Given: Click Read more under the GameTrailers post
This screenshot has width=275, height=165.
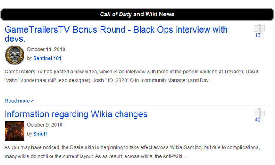Looking at the screenshot, I should [x=19, y=101].
